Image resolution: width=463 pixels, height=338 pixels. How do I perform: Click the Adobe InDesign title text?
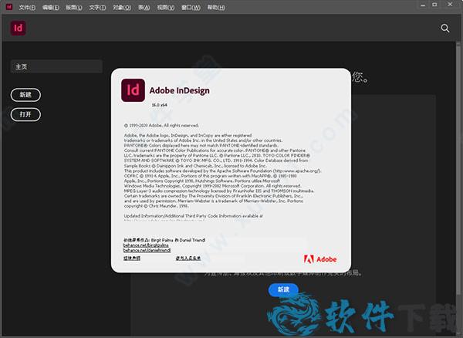(180, 90)
